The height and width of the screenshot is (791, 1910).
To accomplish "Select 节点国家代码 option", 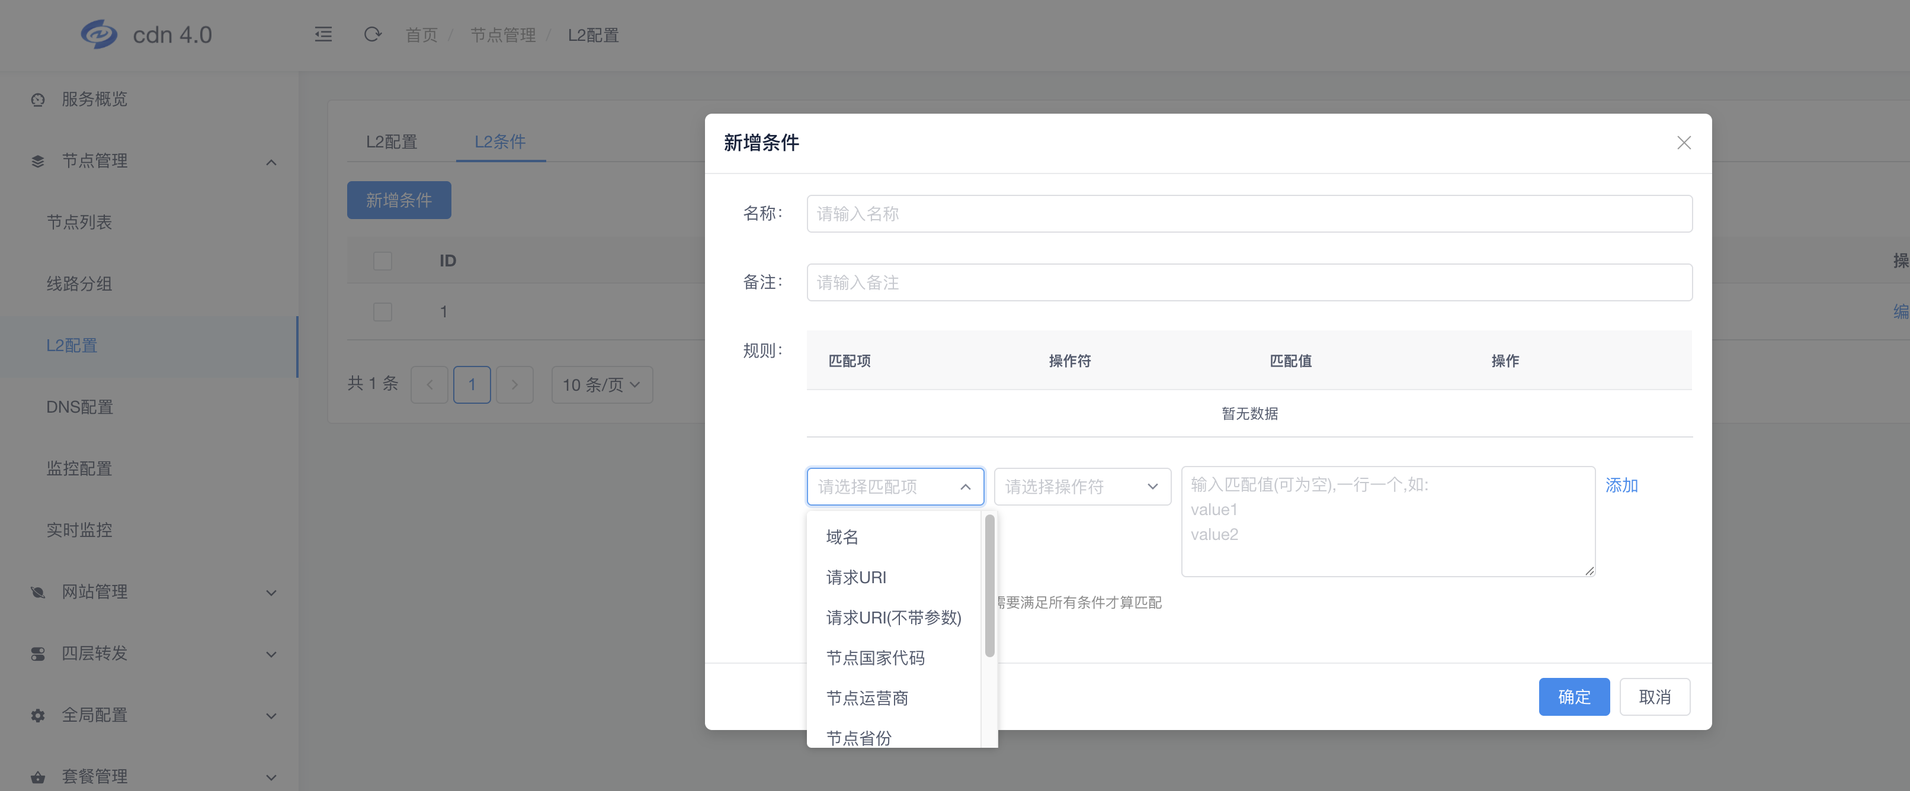I will click(x=894, y=658).
